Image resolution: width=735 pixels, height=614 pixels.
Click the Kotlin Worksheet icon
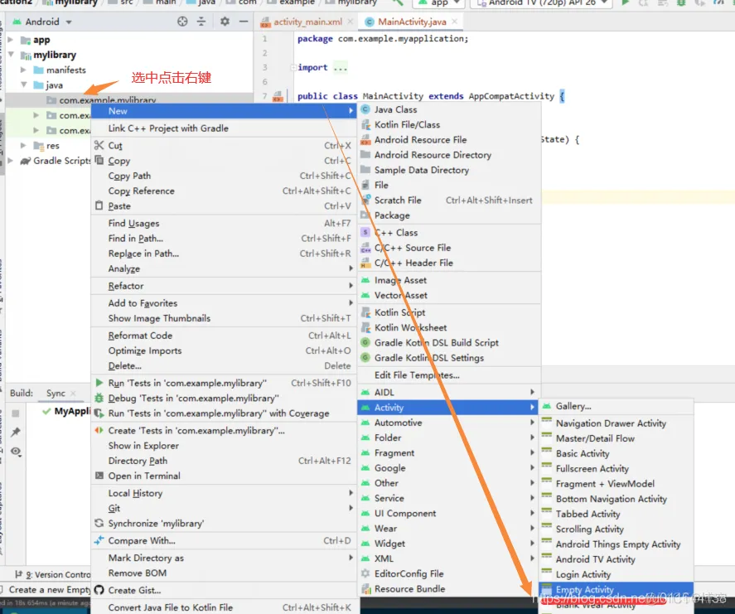[365, 327]
